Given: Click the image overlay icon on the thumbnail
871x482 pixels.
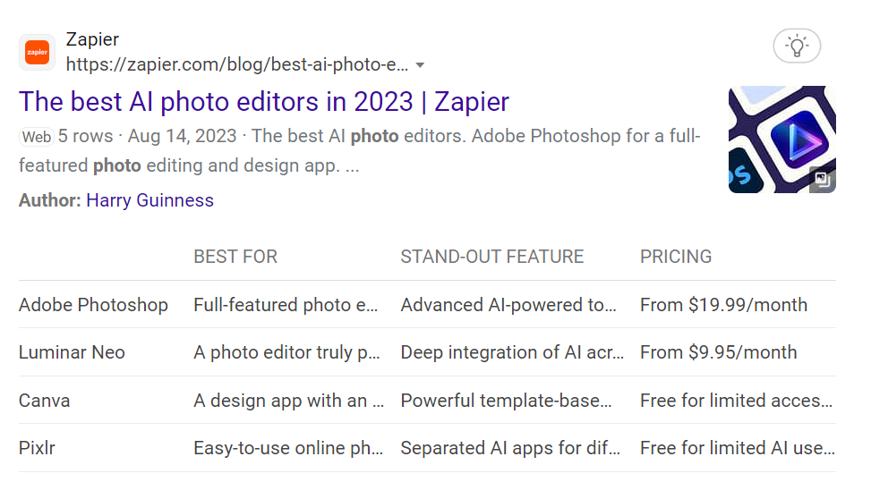Looking at the screenshot, I should (x=822, y=179).
